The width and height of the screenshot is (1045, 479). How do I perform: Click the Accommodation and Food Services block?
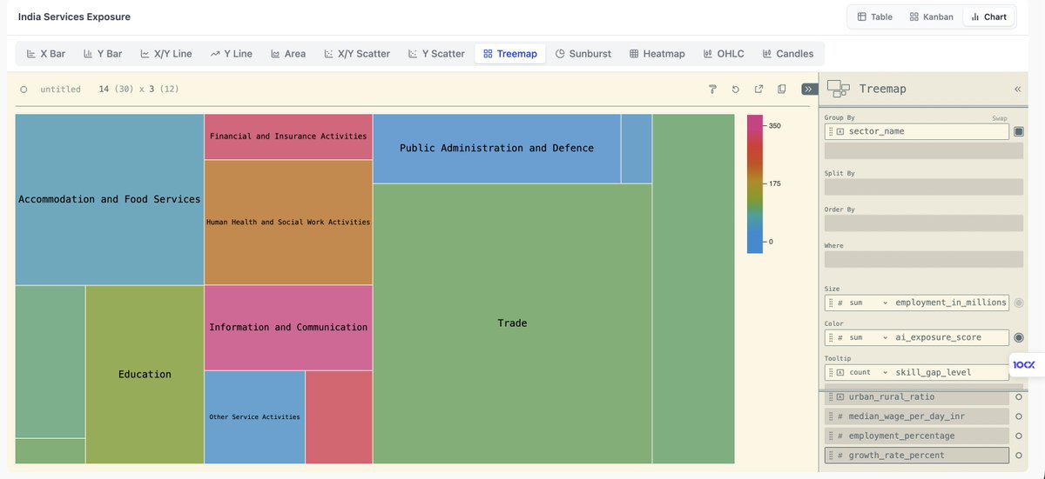[x=110, y=199]
